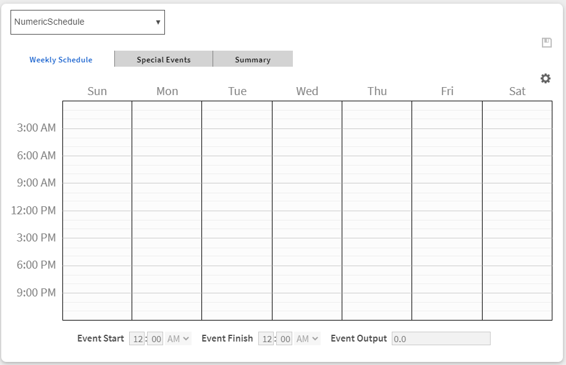
Task: Click the Event Output value field
Action: point(441,338)
